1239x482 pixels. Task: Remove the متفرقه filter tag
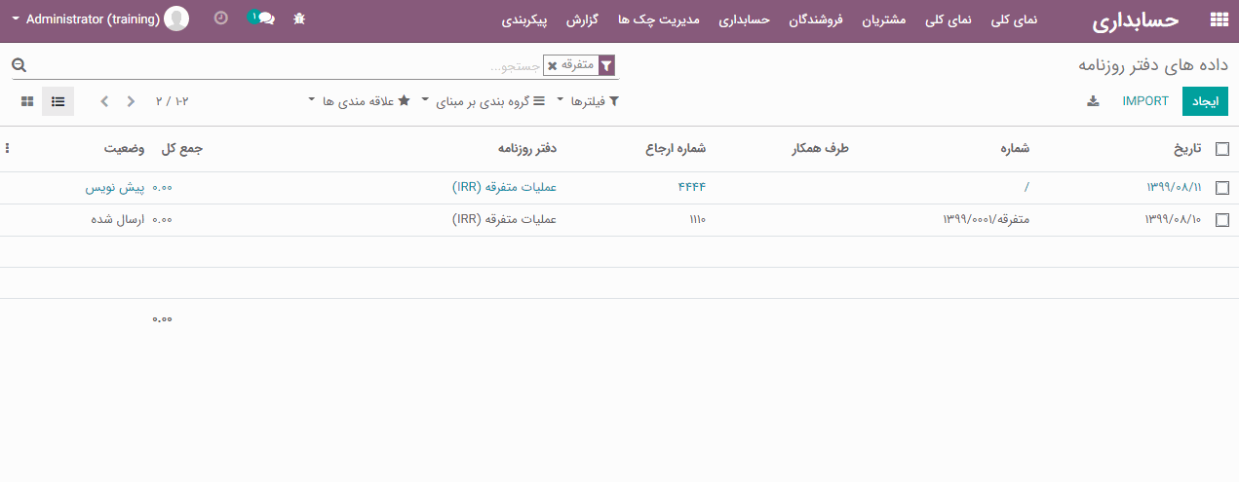pyautogui.click(x=553, y=65)
